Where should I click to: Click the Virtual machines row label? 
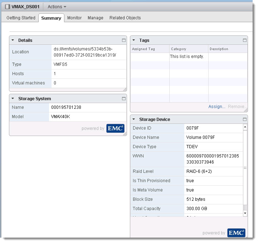click(29, 83)
